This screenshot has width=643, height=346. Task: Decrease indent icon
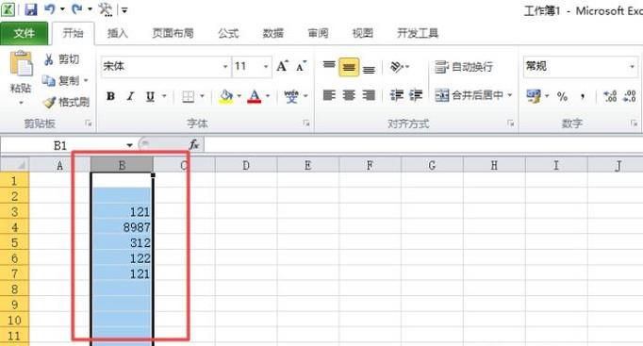pos(397,95)
